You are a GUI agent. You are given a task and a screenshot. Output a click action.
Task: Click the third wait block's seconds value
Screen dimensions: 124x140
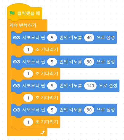click(28, 98)
